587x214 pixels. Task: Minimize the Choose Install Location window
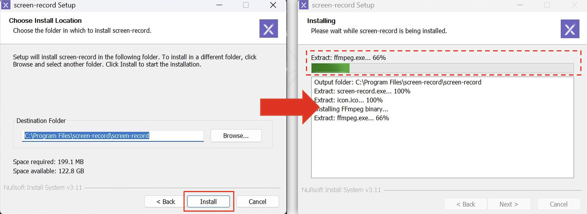219,5
